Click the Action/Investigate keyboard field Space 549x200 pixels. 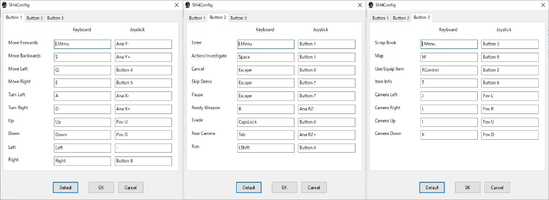(266, 57)
